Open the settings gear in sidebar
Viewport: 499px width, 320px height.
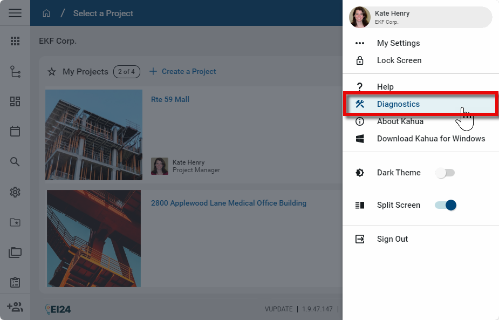pos(15,192)
